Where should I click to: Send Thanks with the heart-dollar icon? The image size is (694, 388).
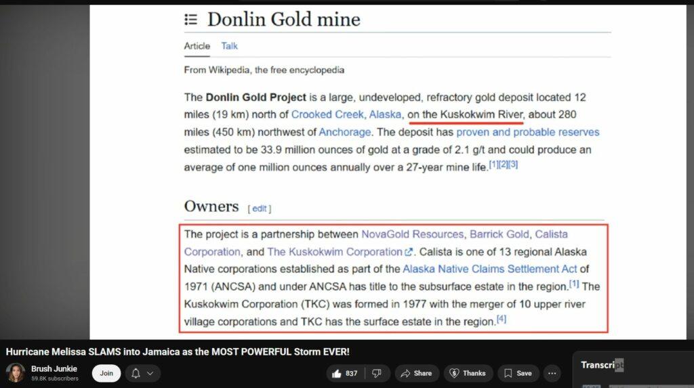(468, 373)
